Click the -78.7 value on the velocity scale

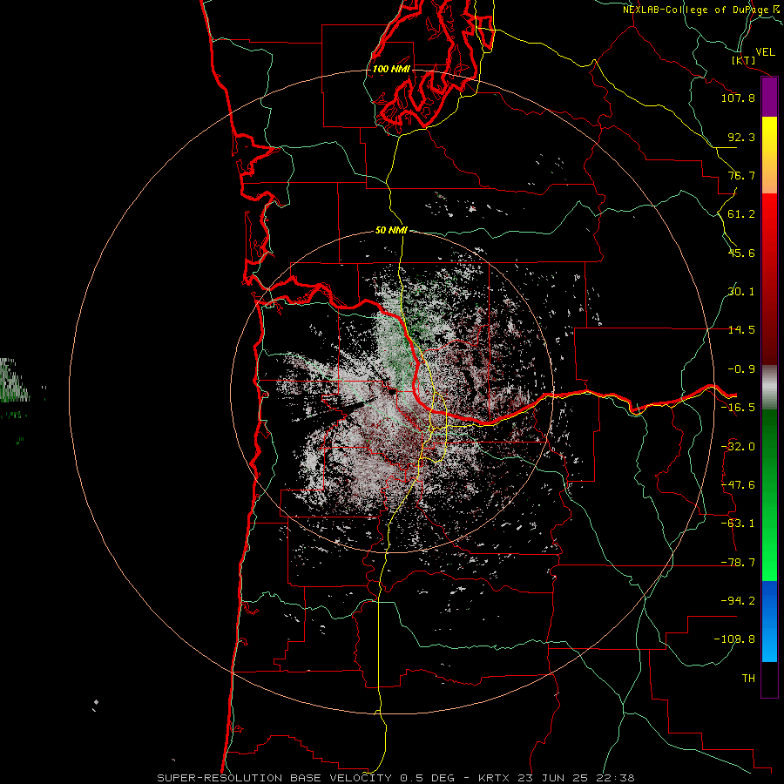738,563
